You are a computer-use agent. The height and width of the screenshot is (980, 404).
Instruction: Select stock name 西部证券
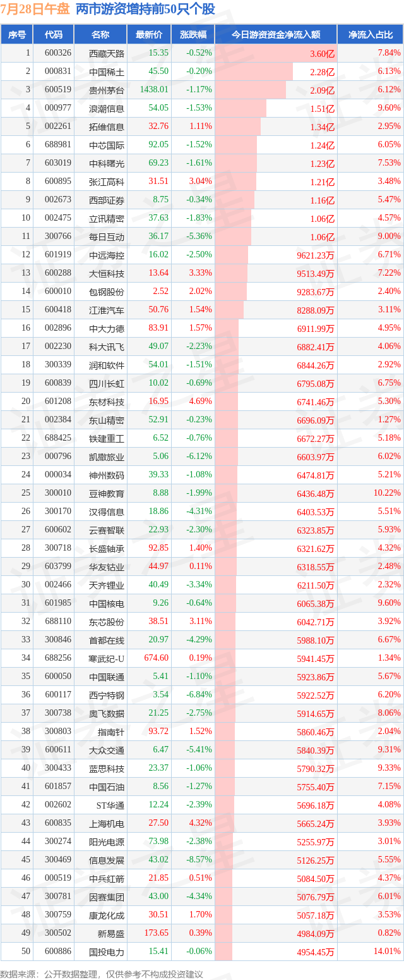click(x=107, y=200)
